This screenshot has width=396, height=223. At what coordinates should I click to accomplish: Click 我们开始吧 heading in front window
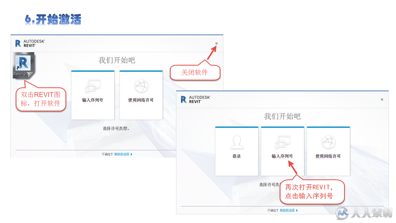click(x=282, y=116)
